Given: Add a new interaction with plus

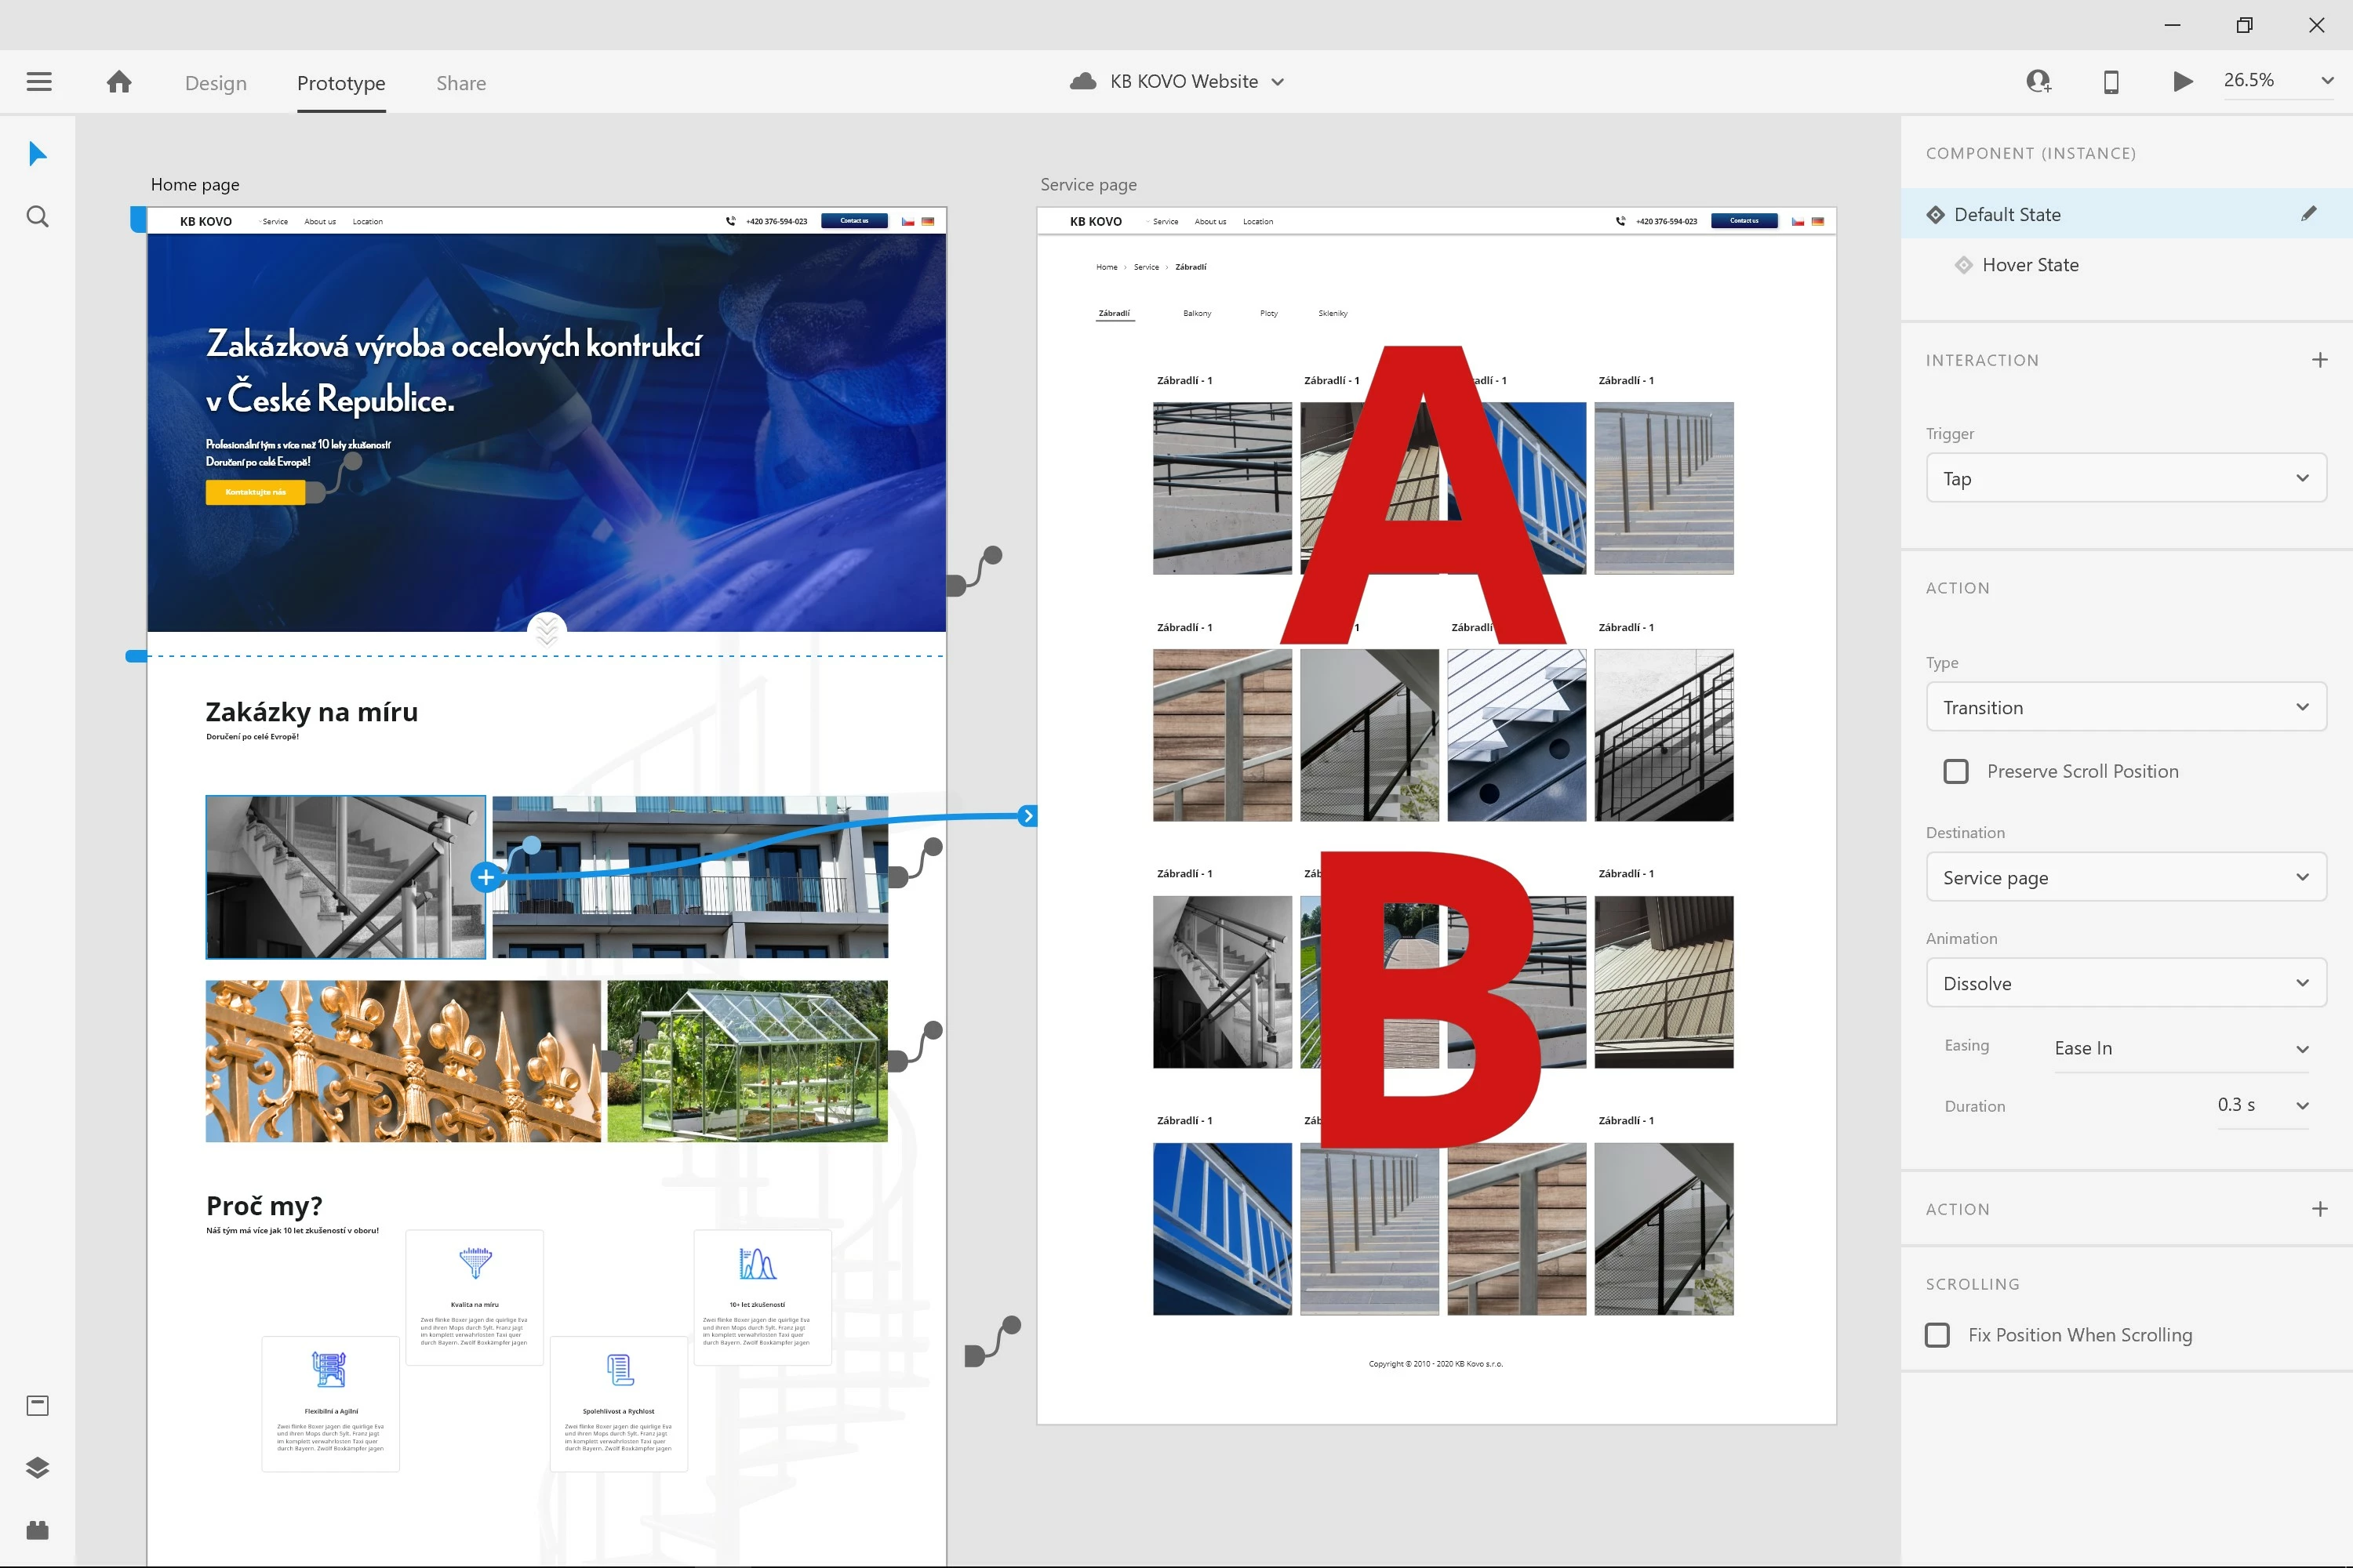Looking at the screenshot, I should pos(2319,360).
